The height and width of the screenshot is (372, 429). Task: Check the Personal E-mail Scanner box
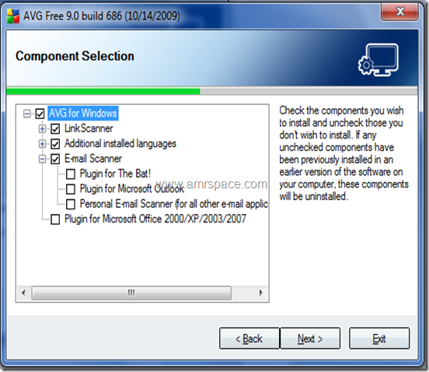point(71,204)
